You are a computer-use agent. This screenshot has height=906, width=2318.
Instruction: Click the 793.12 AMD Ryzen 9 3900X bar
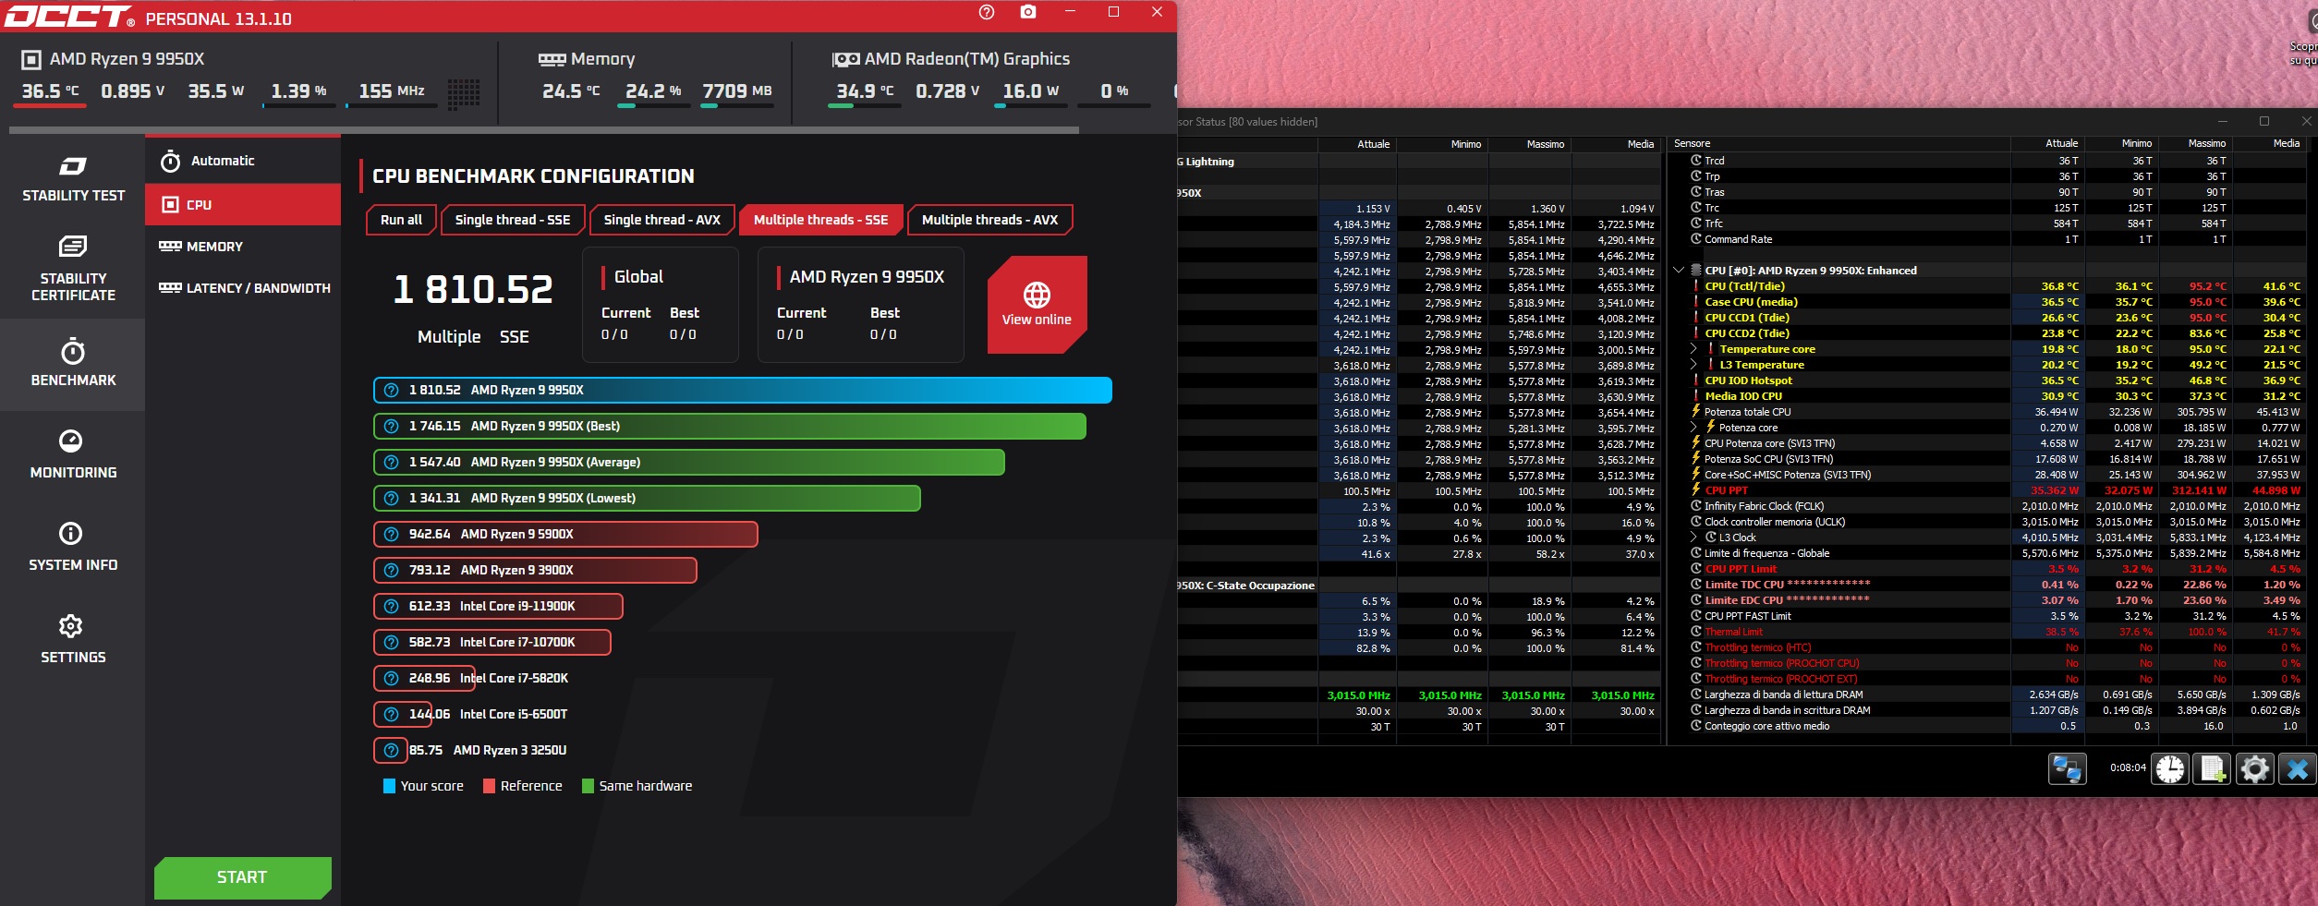point(535,570)
